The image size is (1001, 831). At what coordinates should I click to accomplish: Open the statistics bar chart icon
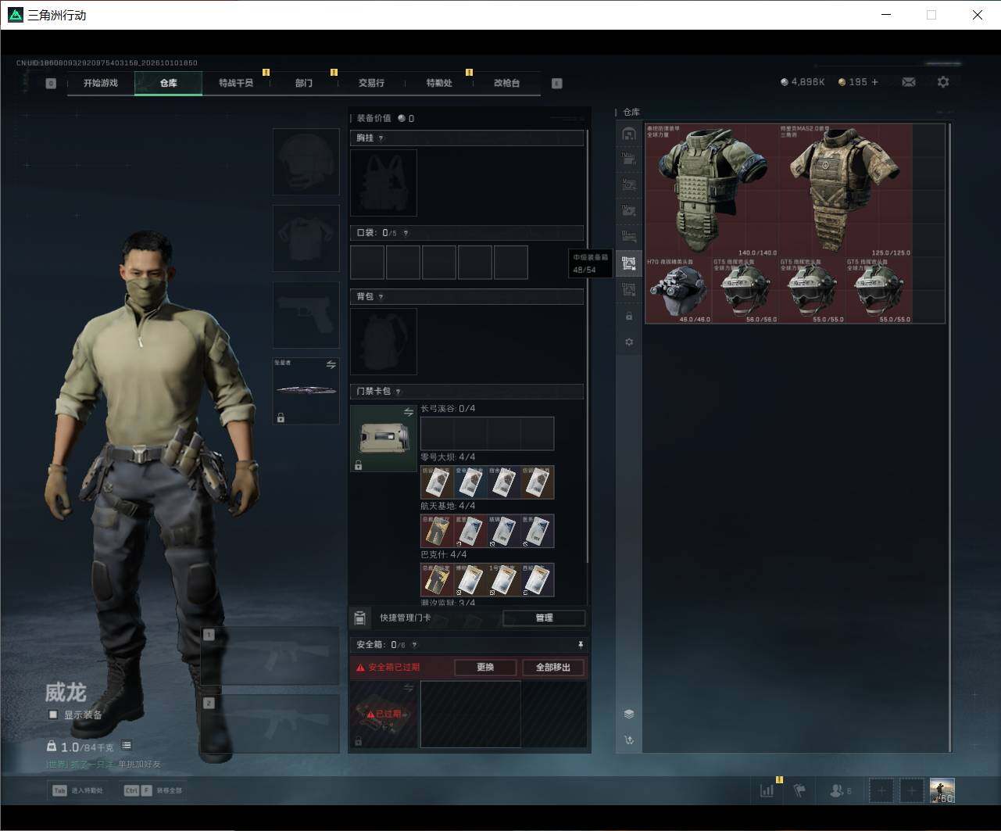(767, 790)
